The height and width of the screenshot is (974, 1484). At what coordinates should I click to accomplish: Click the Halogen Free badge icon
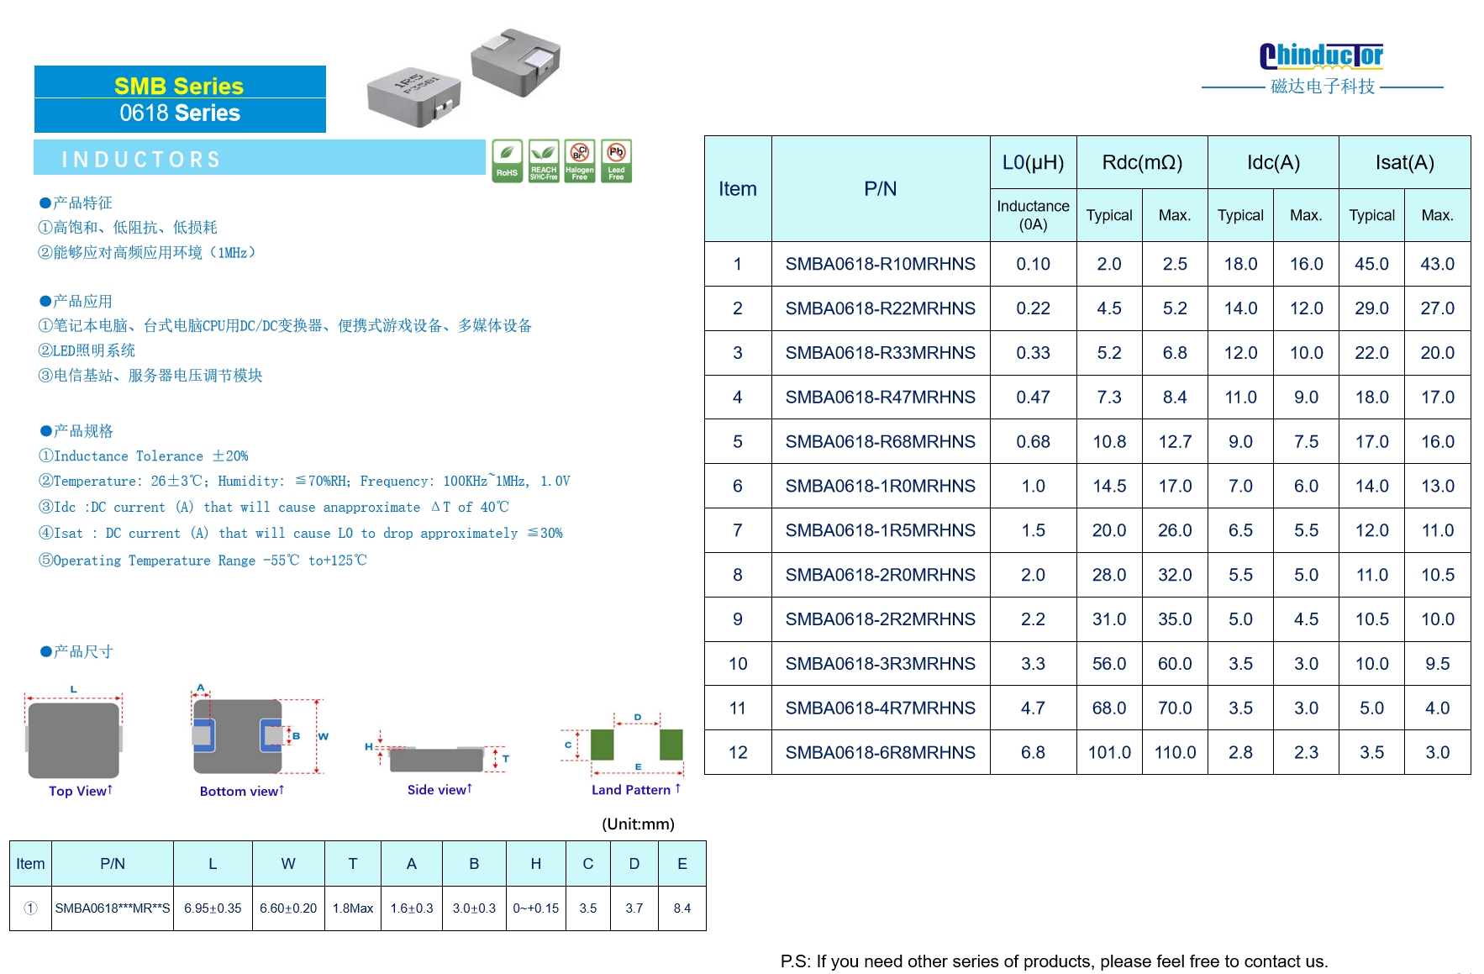coord(580,161)
